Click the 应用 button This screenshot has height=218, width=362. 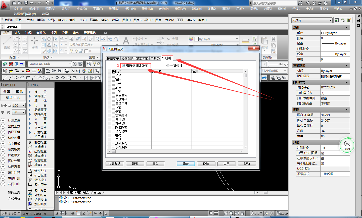tap(227, 164)
